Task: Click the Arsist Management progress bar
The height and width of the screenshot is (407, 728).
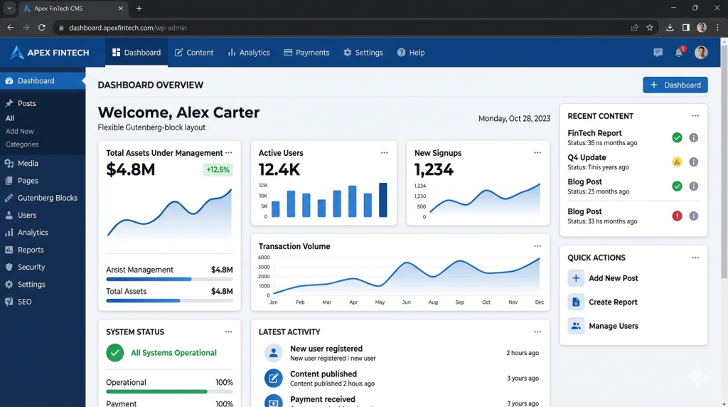Action: (x=169, y=279)
